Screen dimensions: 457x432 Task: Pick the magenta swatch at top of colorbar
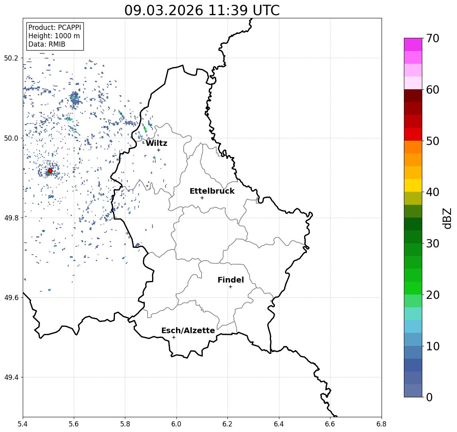coord(413,45)
